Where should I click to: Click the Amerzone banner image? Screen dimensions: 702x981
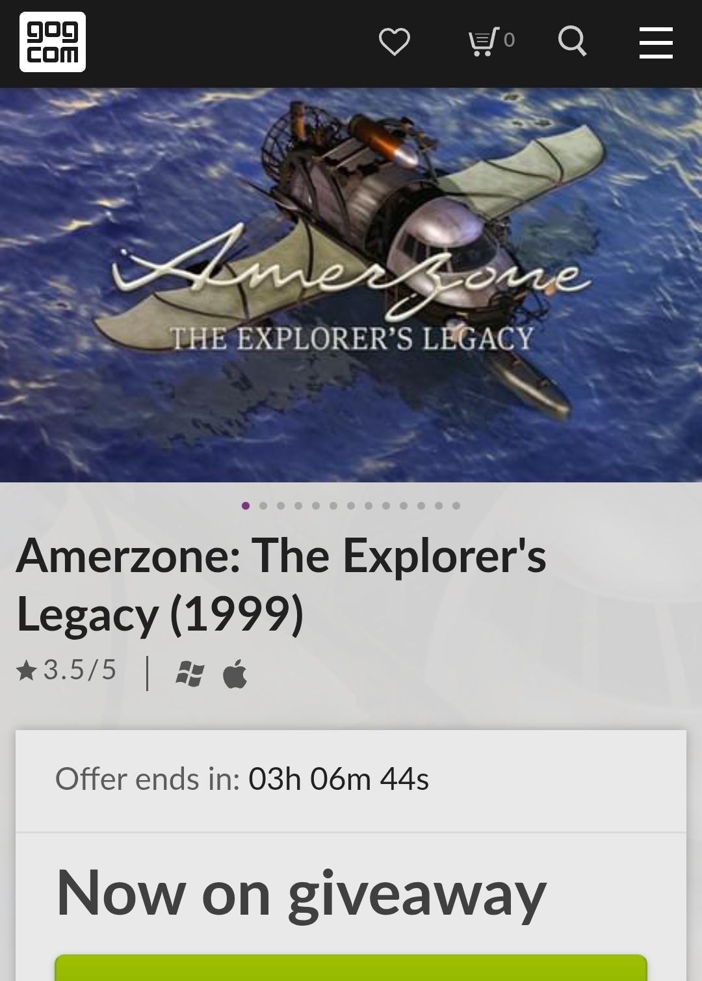(351, 285)
